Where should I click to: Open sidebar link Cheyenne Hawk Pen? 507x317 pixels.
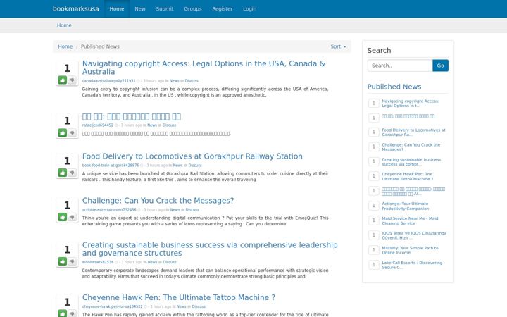coord(408,176)
